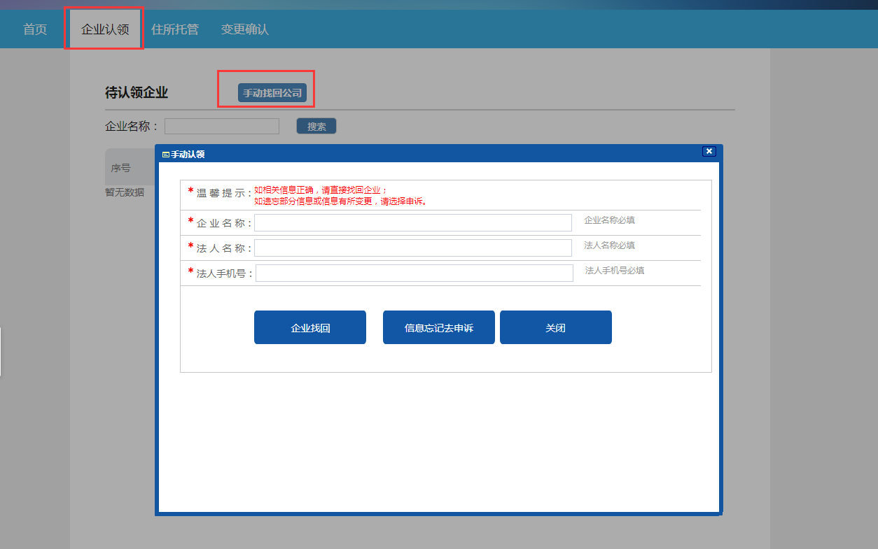The height and width of the screenshot is (549, 878).
Task: Focus the background 企业名称 search box
Action: pos(222,127)
